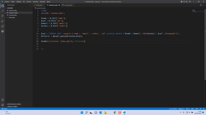Image resolution: width=206 pixels, height=115 pixels.
Task: Click the VS Code logo in title bar
Action: 2,2
